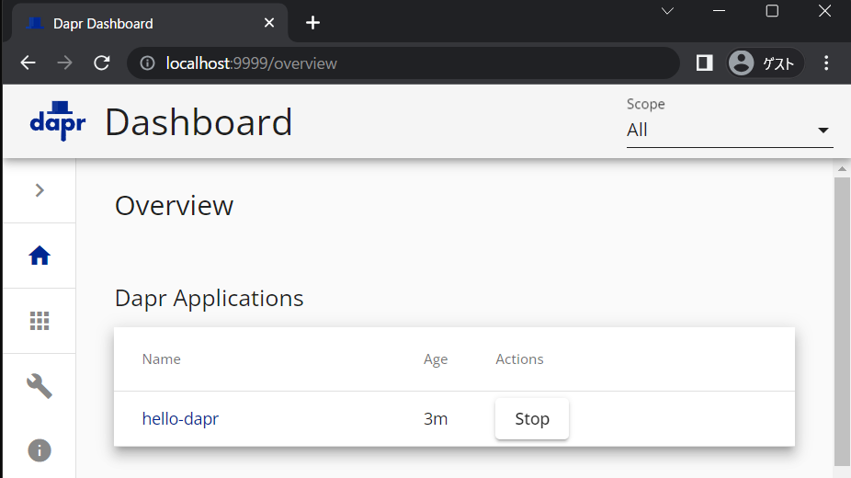Open the Scope dropdown set to All

click(729, 130)
